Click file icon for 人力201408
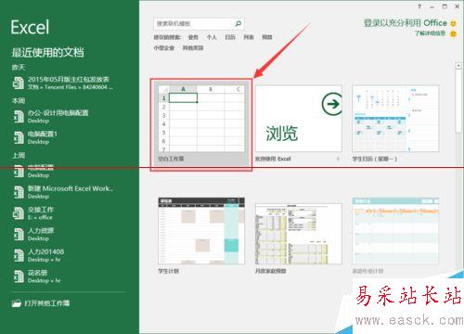Screen dimensions: 464x334 (19, 255)
